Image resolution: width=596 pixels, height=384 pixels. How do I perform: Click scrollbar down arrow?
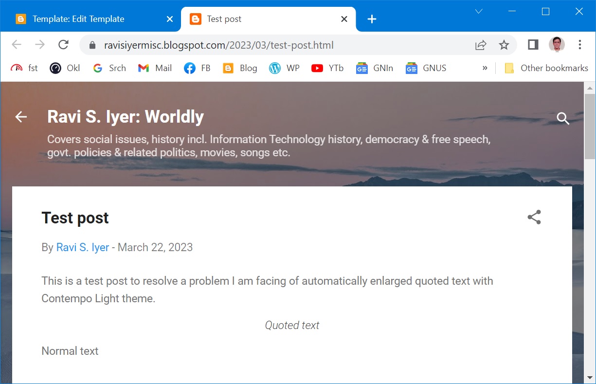[x=590, y=377]
